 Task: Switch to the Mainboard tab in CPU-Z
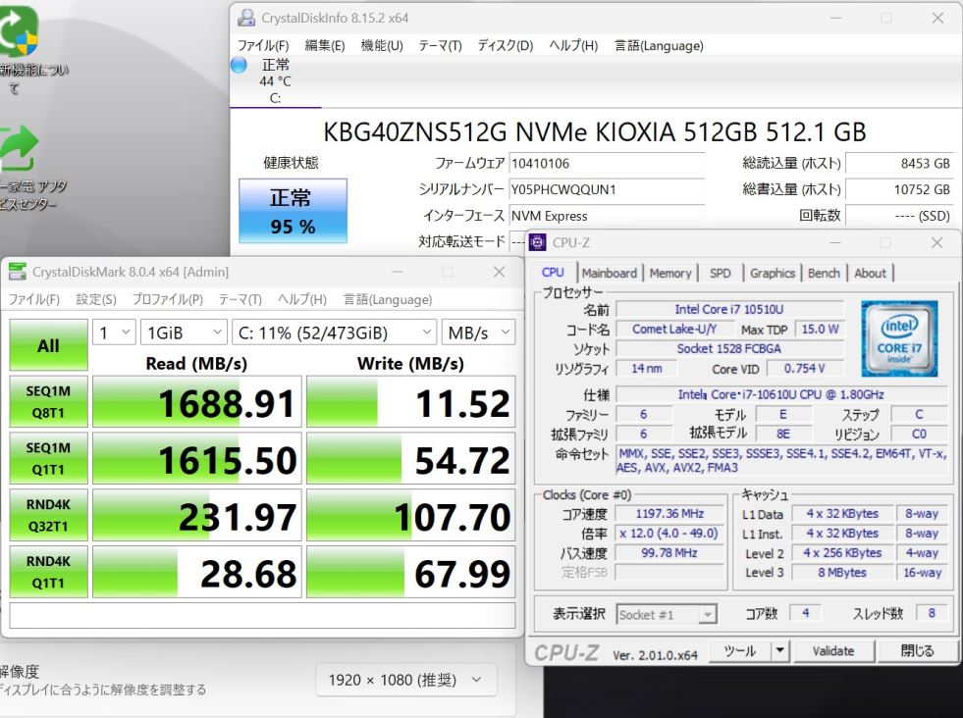(x=610, y=273)
